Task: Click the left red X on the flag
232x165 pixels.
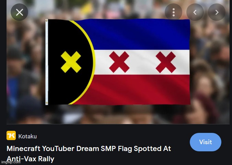Action: point(119,62)
